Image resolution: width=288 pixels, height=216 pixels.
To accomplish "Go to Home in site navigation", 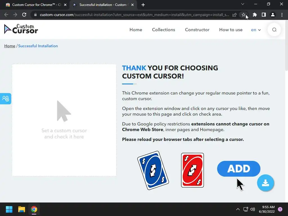I will (x=136, y=30).
